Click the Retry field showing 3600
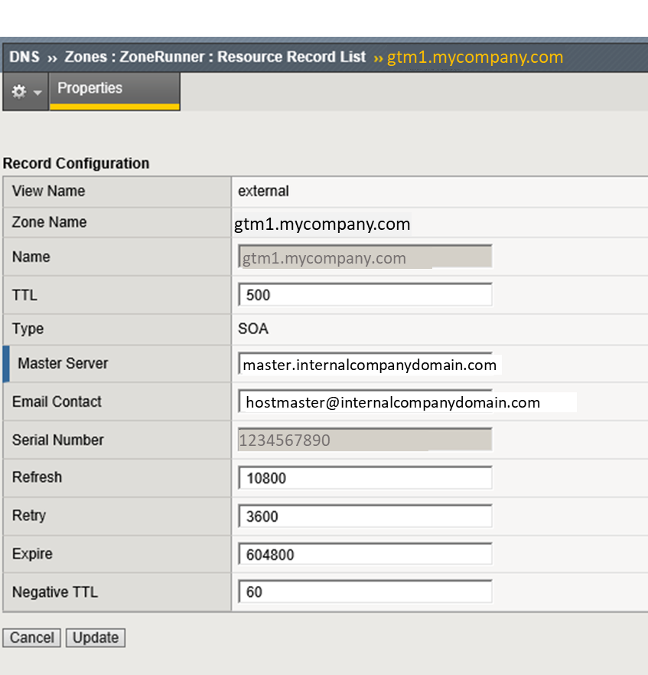Viewport: 648px width, 675px height. pos(364,516)
